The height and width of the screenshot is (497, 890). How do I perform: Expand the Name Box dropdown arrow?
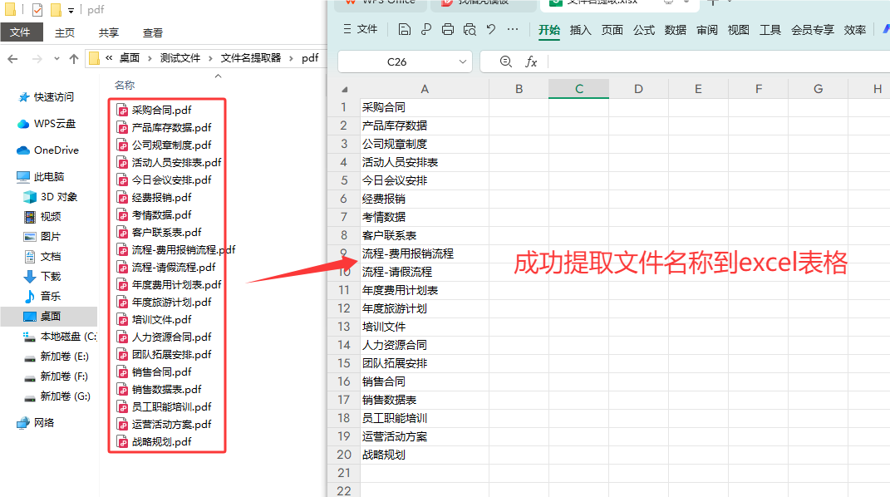[x=463, y=62]
